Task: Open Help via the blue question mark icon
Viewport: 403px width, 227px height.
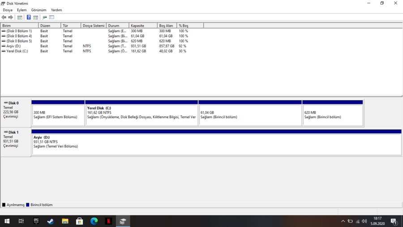Action: click(29, 17)
